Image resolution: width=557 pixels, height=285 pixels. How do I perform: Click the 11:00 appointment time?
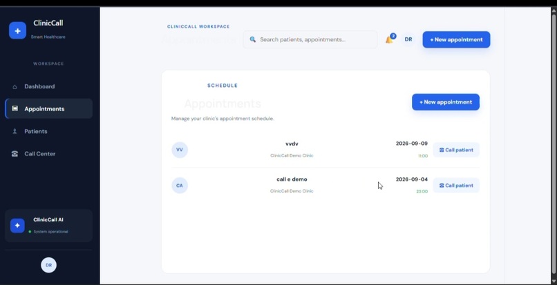(x=423, y=156)
